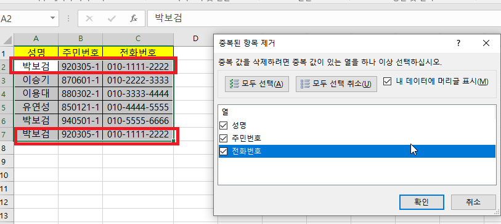Click the Select All corner triangle

[7, 39]
